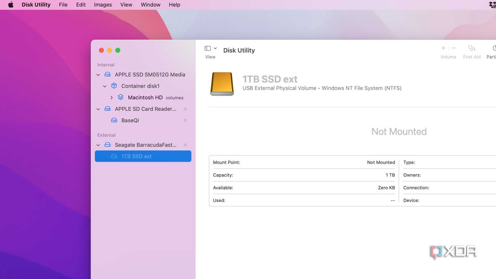Screen dimensions: 496x279
Task: Eject Seagate BarracudaFast drive
Action: (x=185, y=145)
